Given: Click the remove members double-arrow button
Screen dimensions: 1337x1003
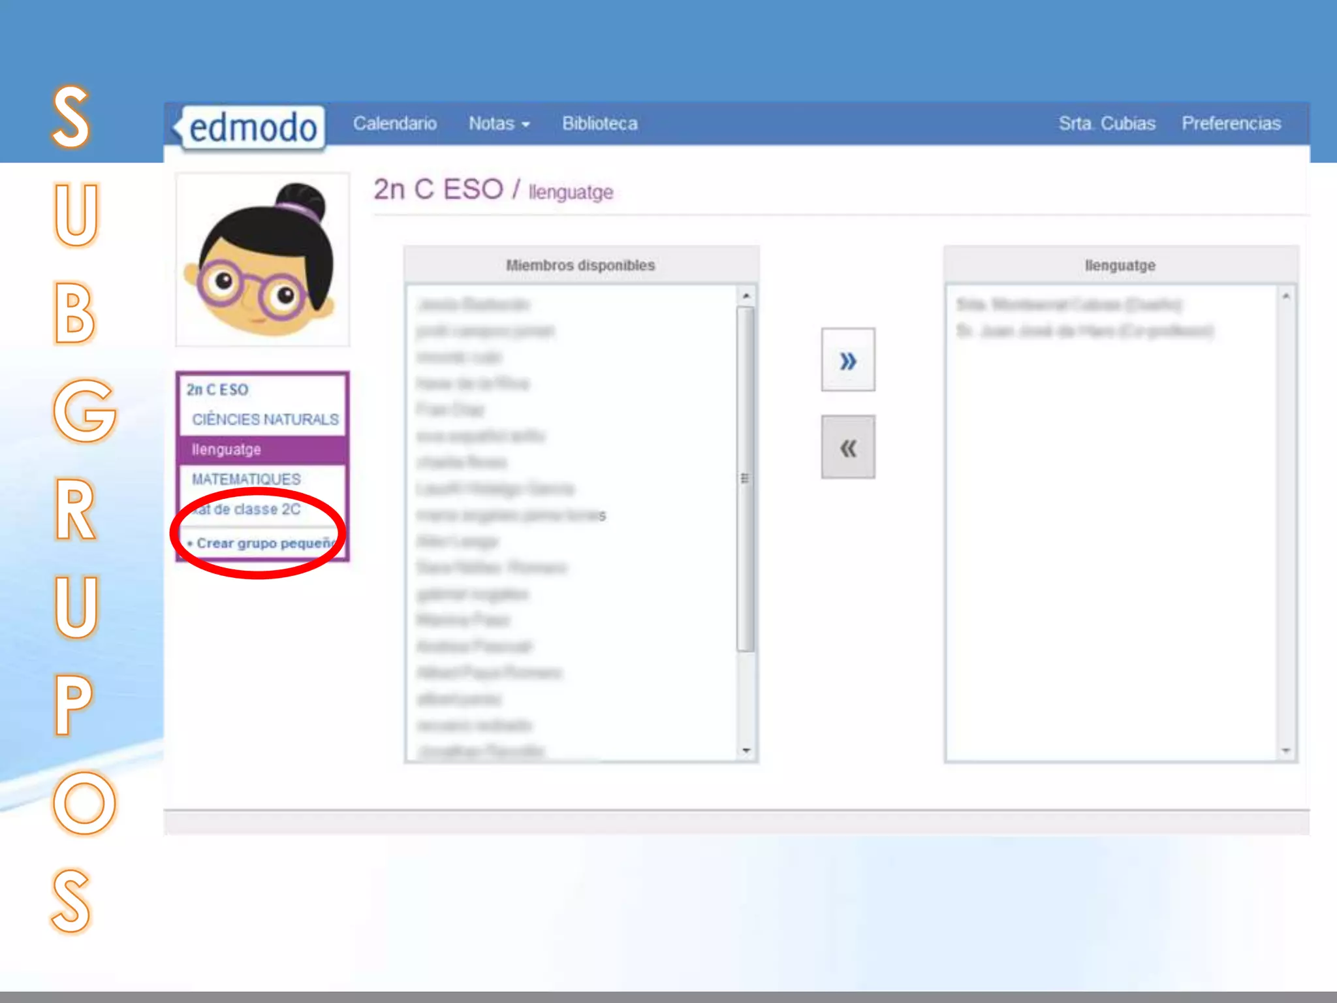Looking at the screenshot, I should pyautogui.click(x=847, y=448).
